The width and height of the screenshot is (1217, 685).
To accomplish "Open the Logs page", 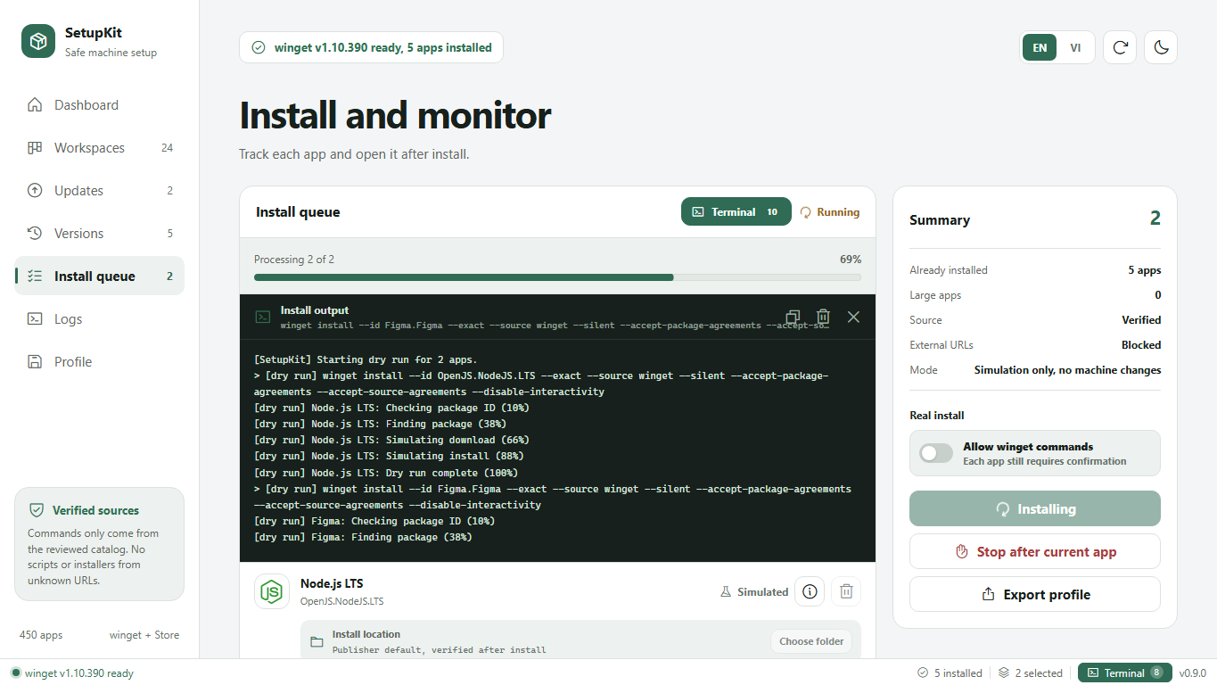I will coord(99,319).
